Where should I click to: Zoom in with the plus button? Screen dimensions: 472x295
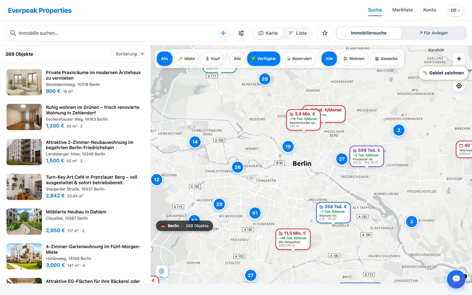(x=459, y=59)
